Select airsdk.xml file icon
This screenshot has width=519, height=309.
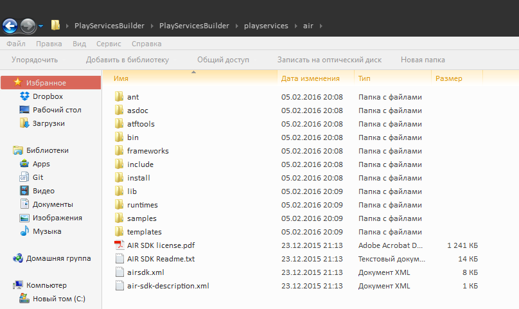pyautogui.click(x=119, y=272)
